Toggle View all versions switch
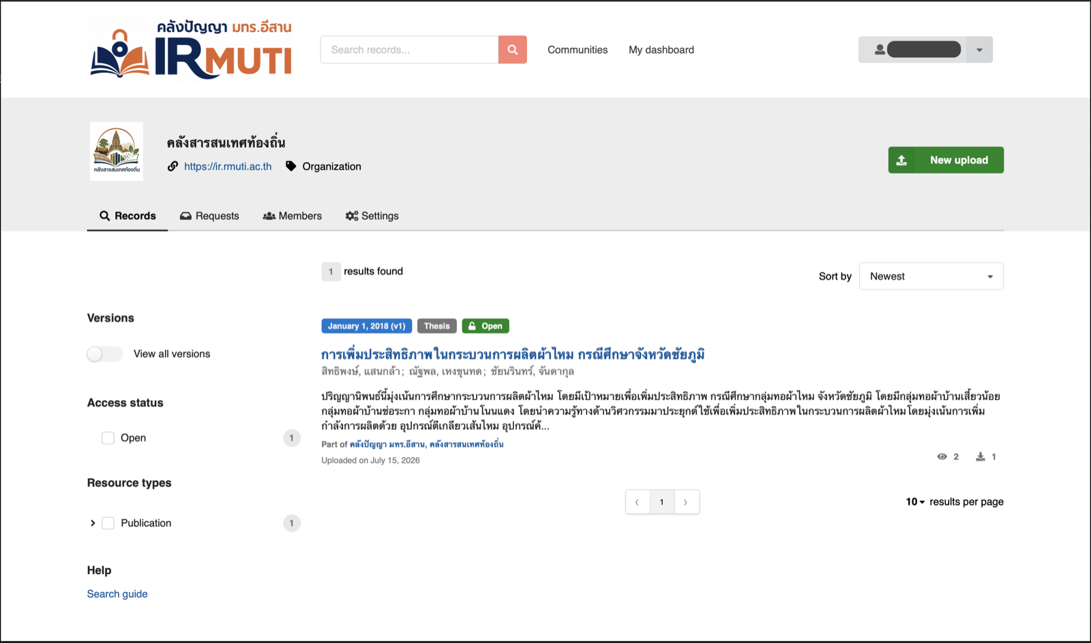This screenshot has height=643, width=1091. 105,354
